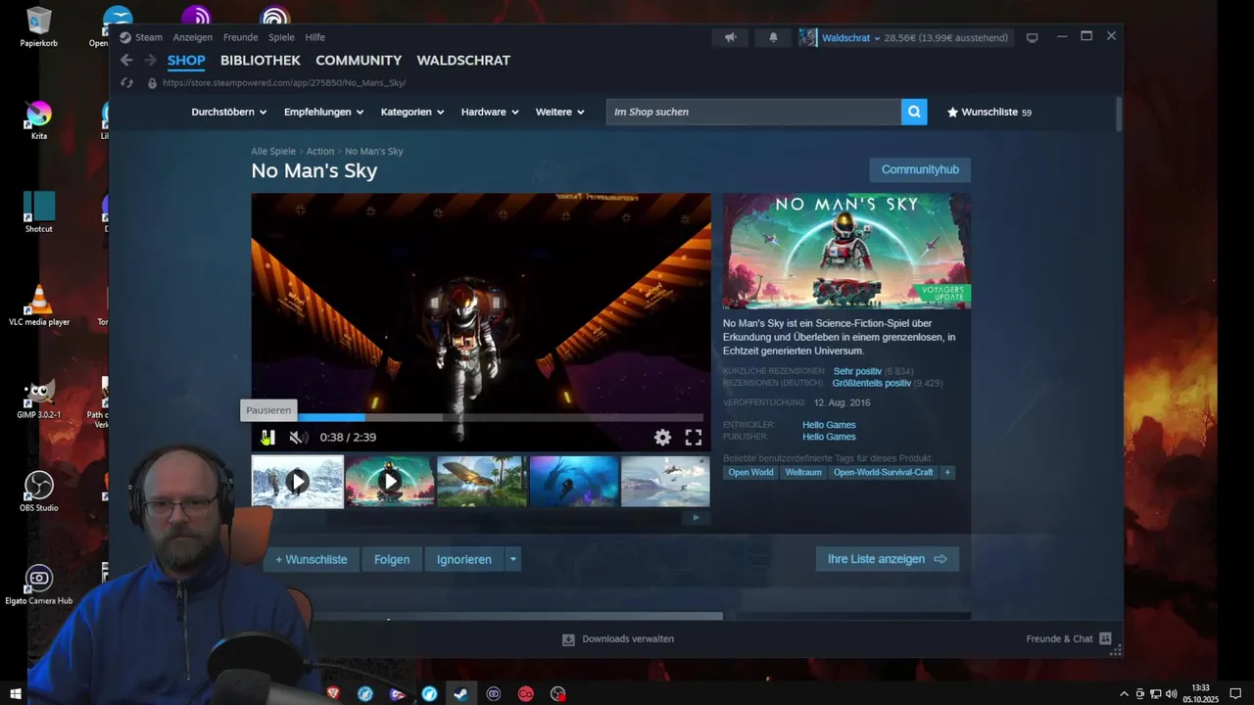Open the announcements megaphone icon
This screenshot has height=705, width=1254.
tap(730, 37)
